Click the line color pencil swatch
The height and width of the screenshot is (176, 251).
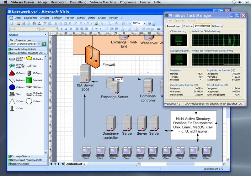tap(130, 29)
